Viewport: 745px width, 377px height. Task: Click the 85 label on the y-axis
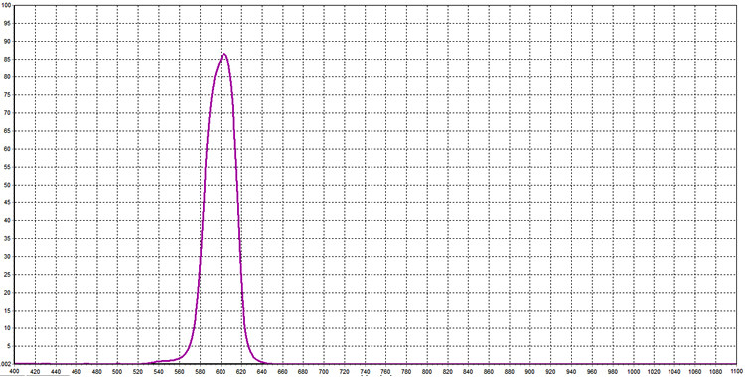coord(8,59)
